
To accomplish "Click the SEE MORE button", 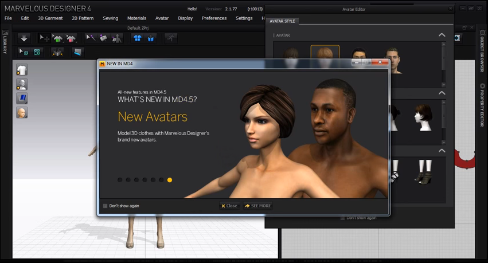I will click(x=257, y=206).
